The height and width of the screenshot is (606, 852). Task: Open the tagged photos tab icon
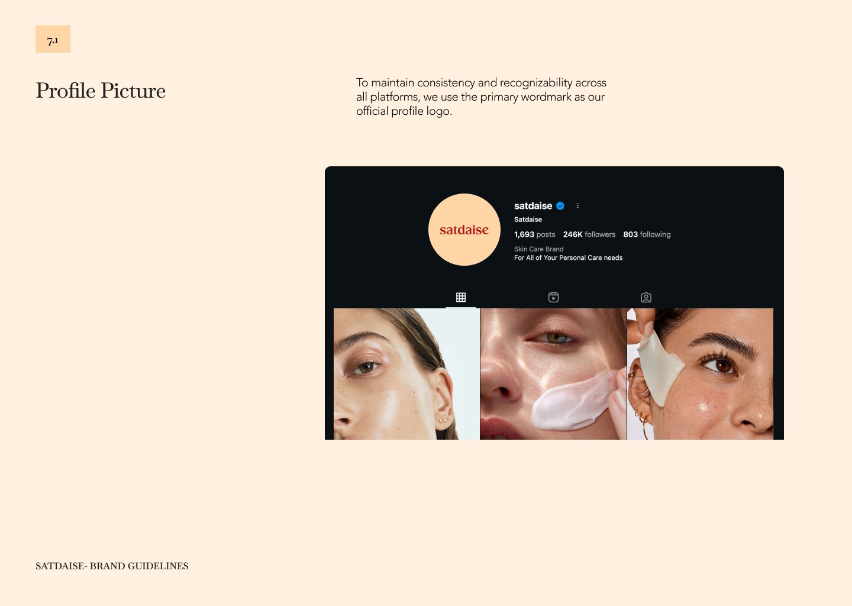(646, 297)
